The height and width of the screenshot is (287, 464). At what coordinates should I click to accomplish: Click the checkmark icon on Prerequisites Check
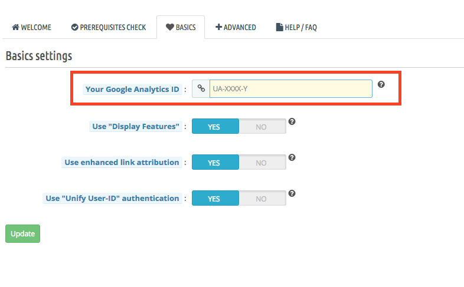[74, 27]
